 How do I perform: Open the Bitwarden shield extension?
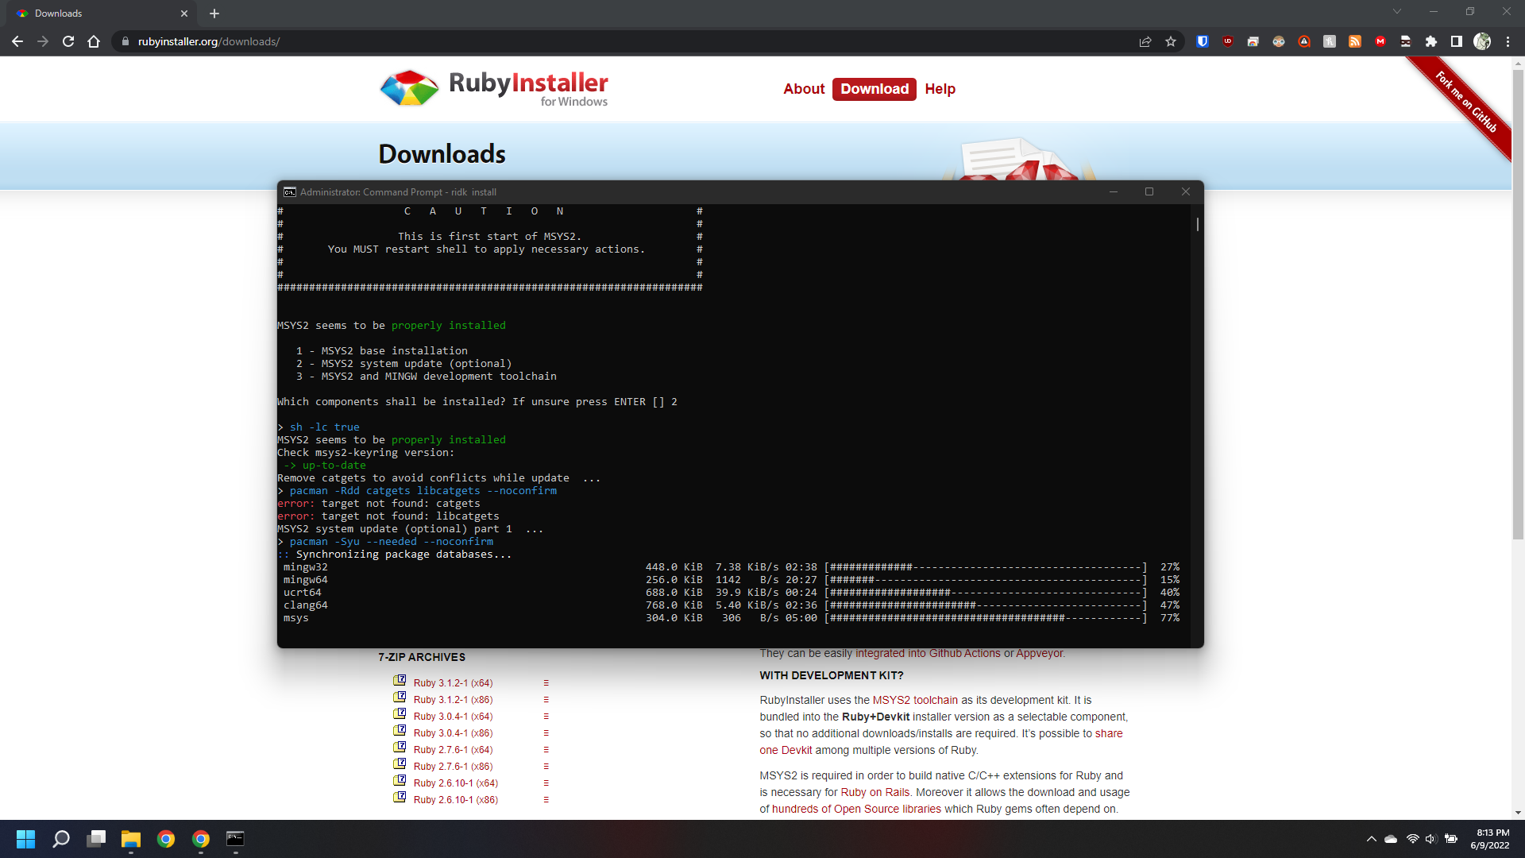point(1203,41)
